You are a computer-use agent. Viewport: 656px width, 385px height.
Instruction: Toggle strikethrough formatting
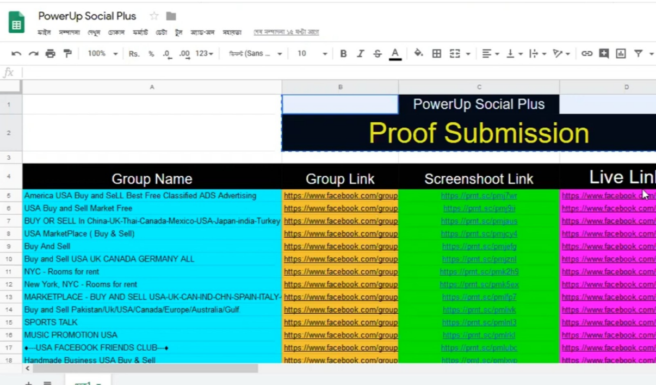point(377,53)
